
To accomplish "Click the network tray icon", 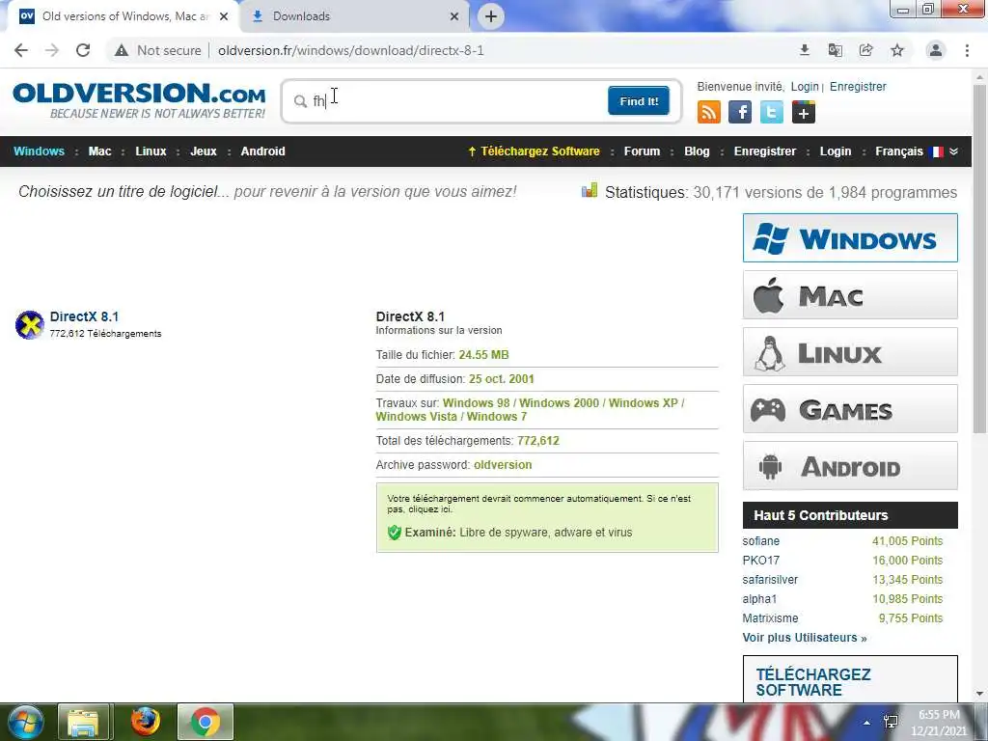I will pos(891,722).
